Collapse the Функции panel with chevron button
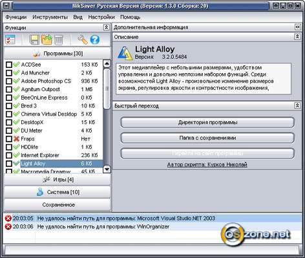 tap(107, 27)
